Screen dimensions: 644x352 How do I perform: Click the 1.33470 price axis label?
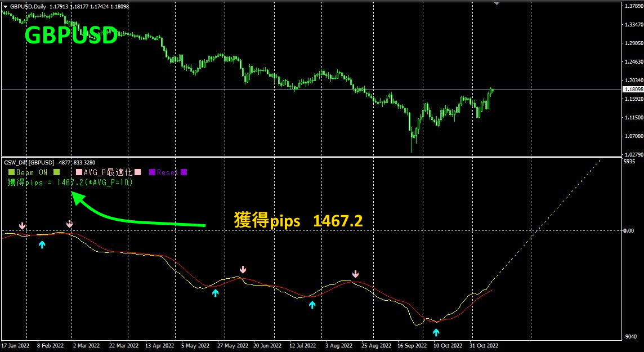pyautogui.click(x=633, y=25)
